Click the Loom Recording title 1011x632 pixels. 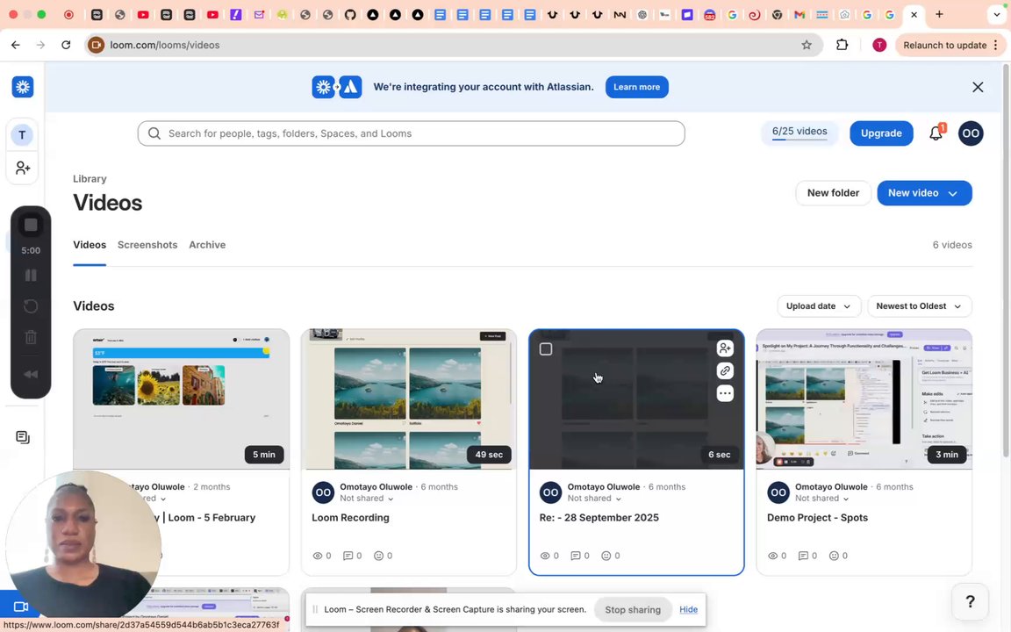[x=350, y=518]
